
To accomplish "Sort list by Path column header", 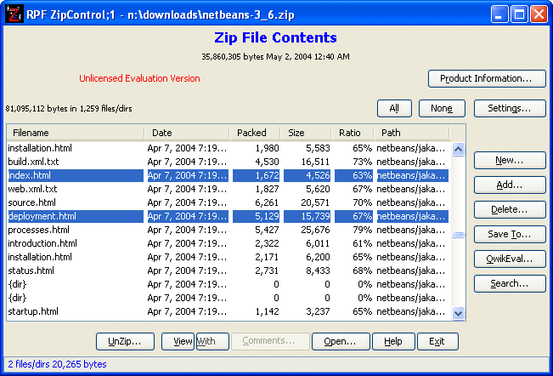I will pos(412,133).
